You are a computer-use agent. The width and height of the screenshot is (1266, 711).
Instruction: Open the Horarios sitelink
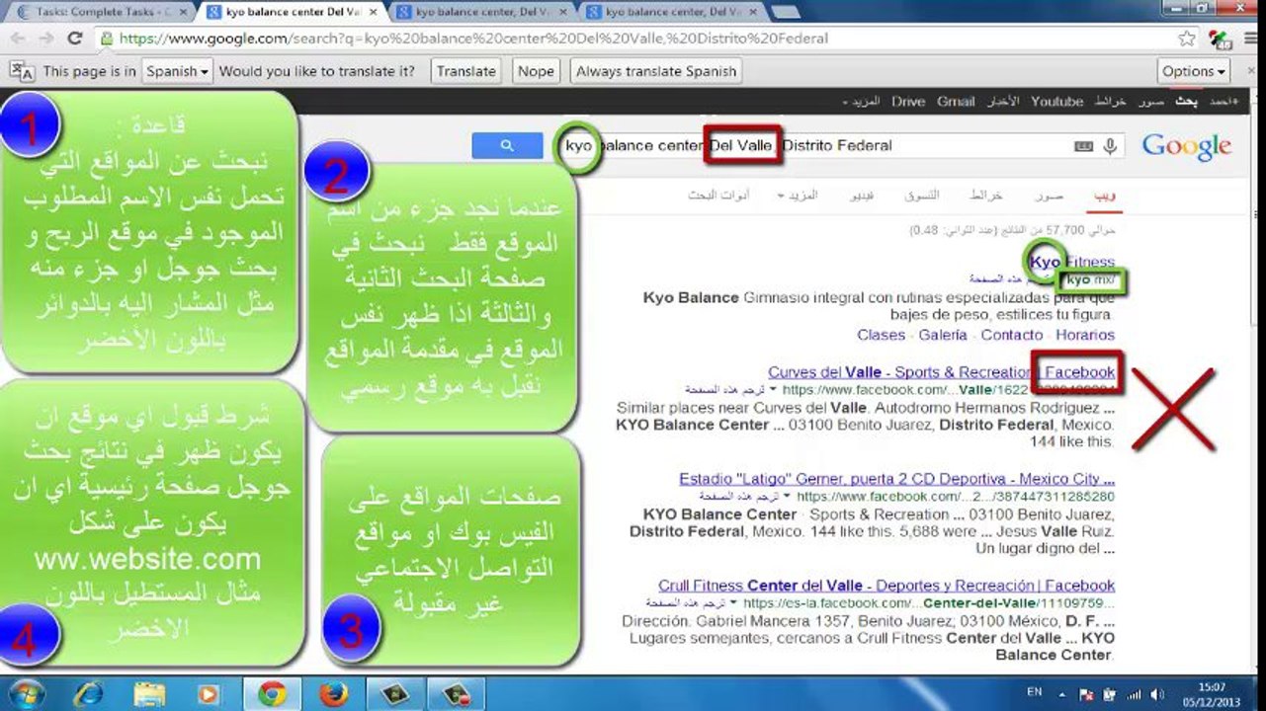click(1085, 335)
